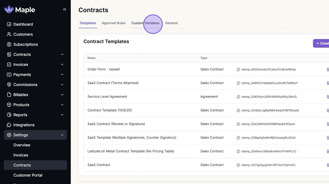329x184 pixels.
Task: Copy ID of Order Form - Upwell template
Action: click(x=238, y=69)
